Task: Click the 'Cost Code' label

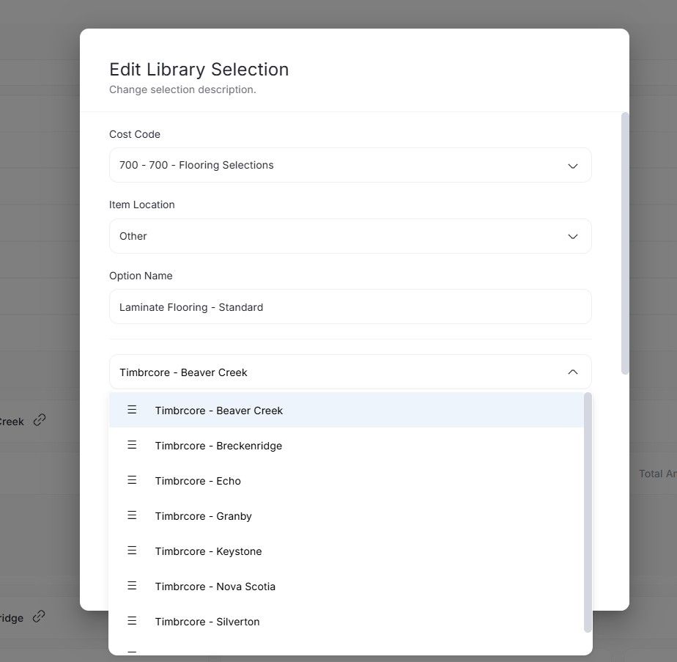Action: [x=135, y=134]
